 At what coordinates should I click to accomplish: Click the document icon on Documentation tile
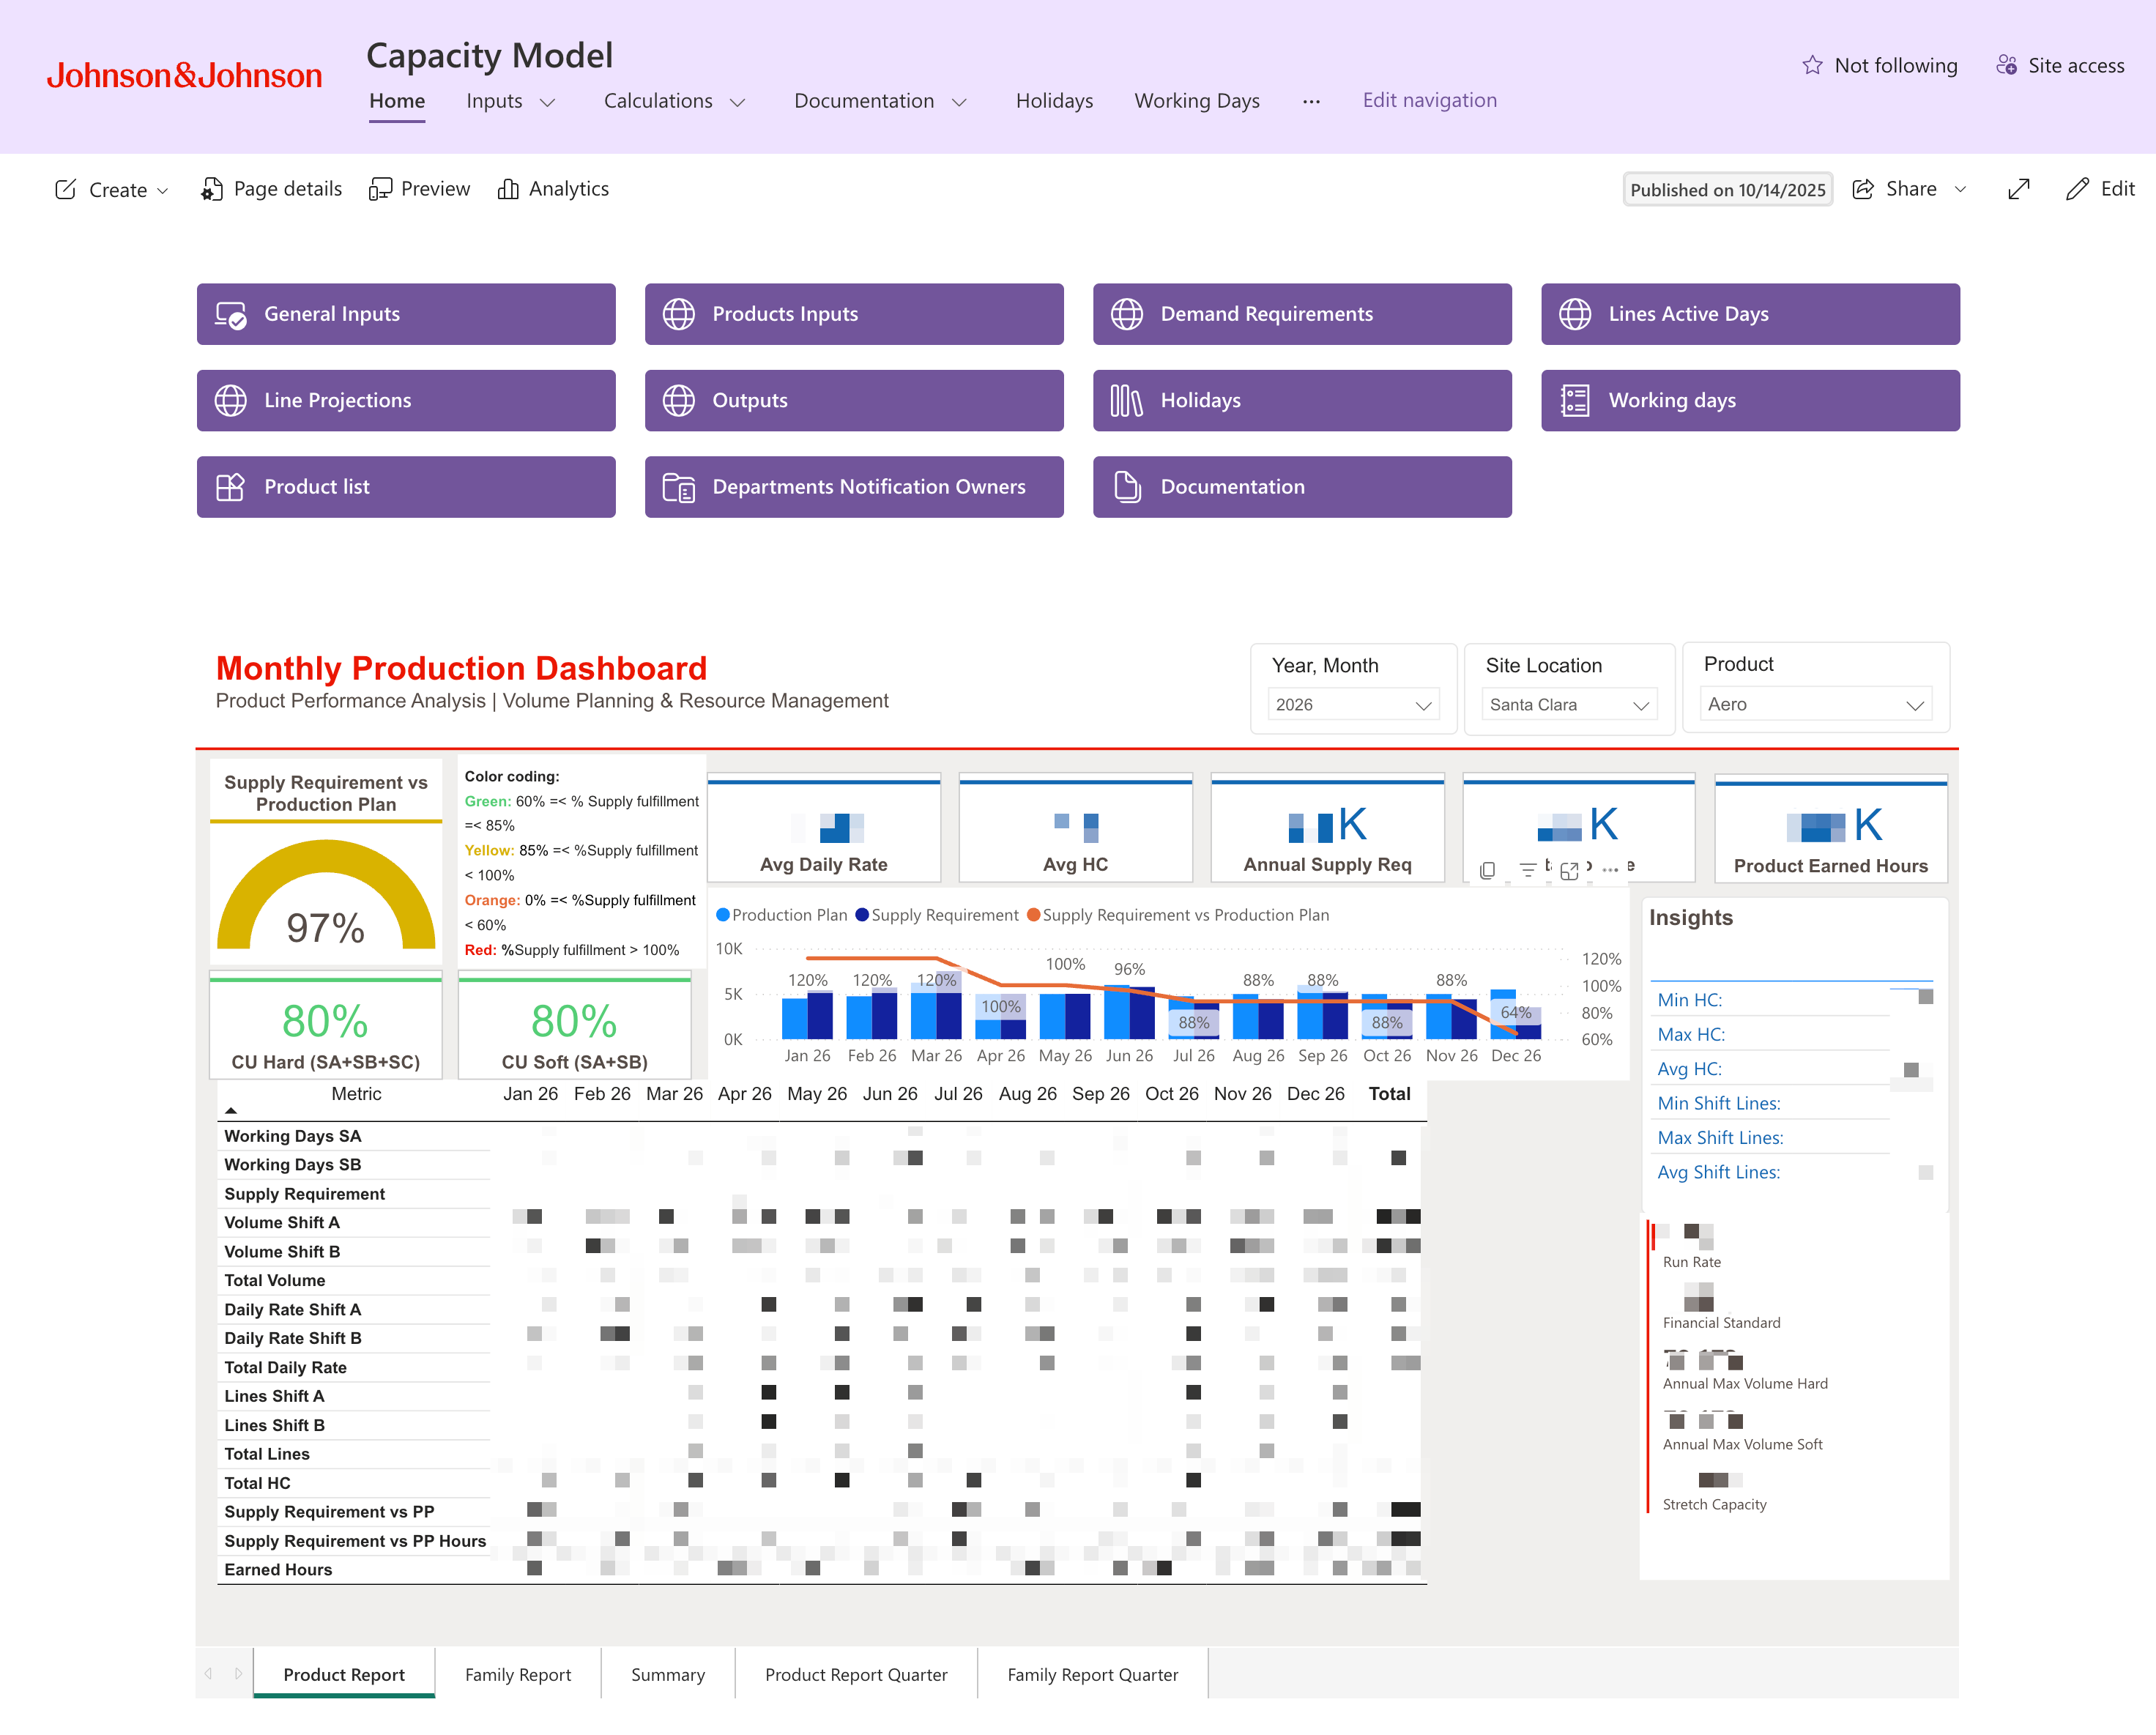(x=1127, y=487)
